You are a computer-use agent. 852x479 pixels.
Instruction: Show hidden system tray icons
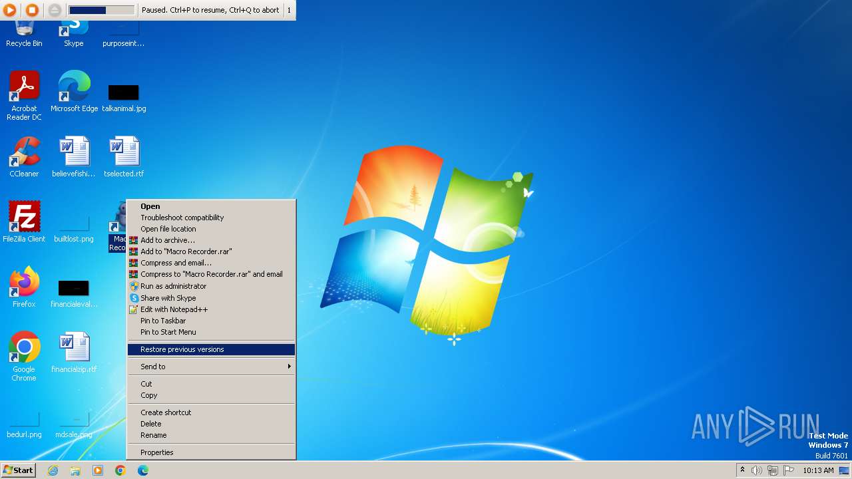point(742,470)
